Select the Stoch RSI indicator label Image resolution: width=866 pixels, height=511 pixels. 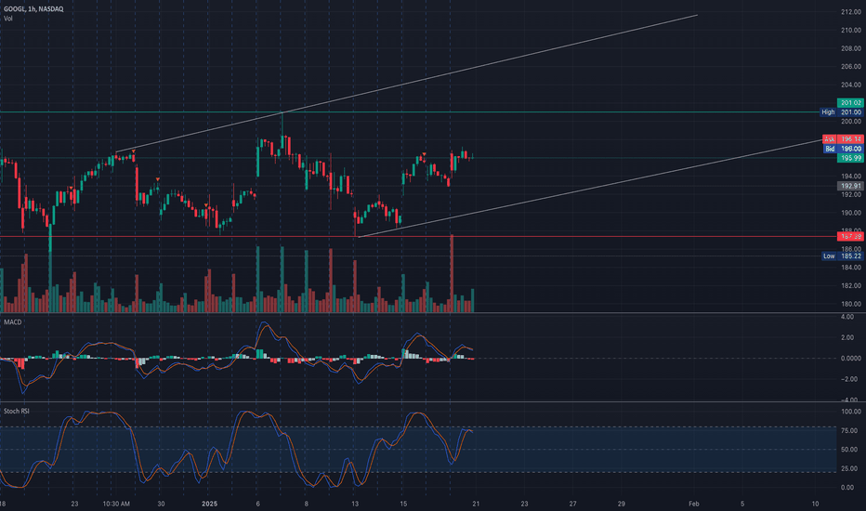tap(17, 411)
